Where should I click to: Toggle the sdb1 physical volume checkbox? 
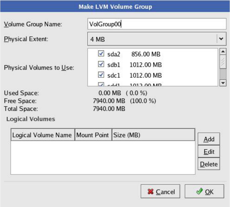tap(100, 64)
